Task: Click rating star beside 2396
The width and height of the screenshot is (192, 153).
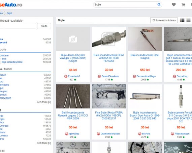Action: click(x=112, y=137)
